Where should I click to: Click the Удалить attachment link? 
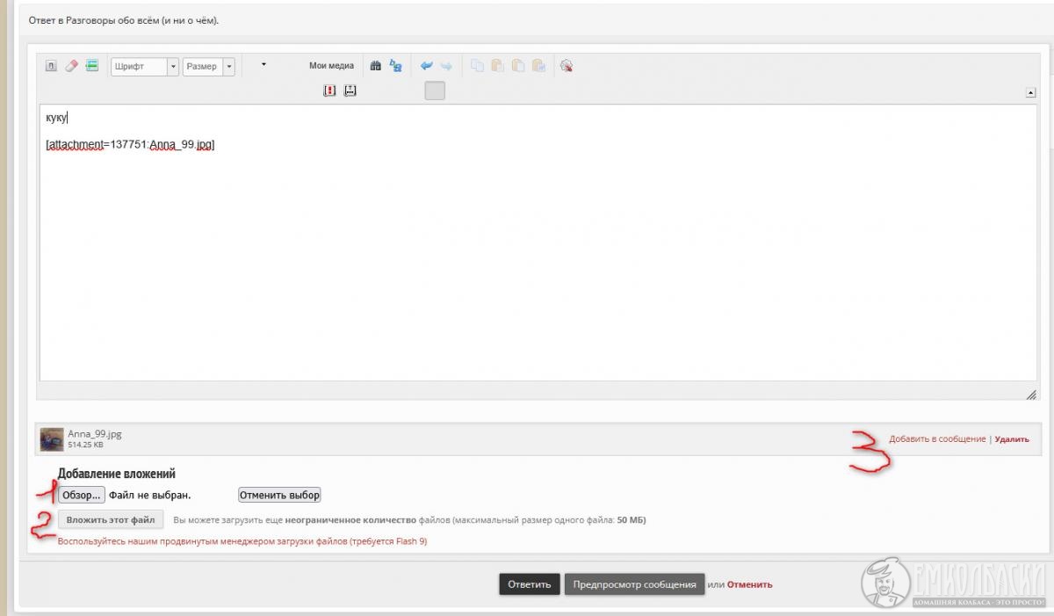pyautogui.click(x=1012, y=439)
